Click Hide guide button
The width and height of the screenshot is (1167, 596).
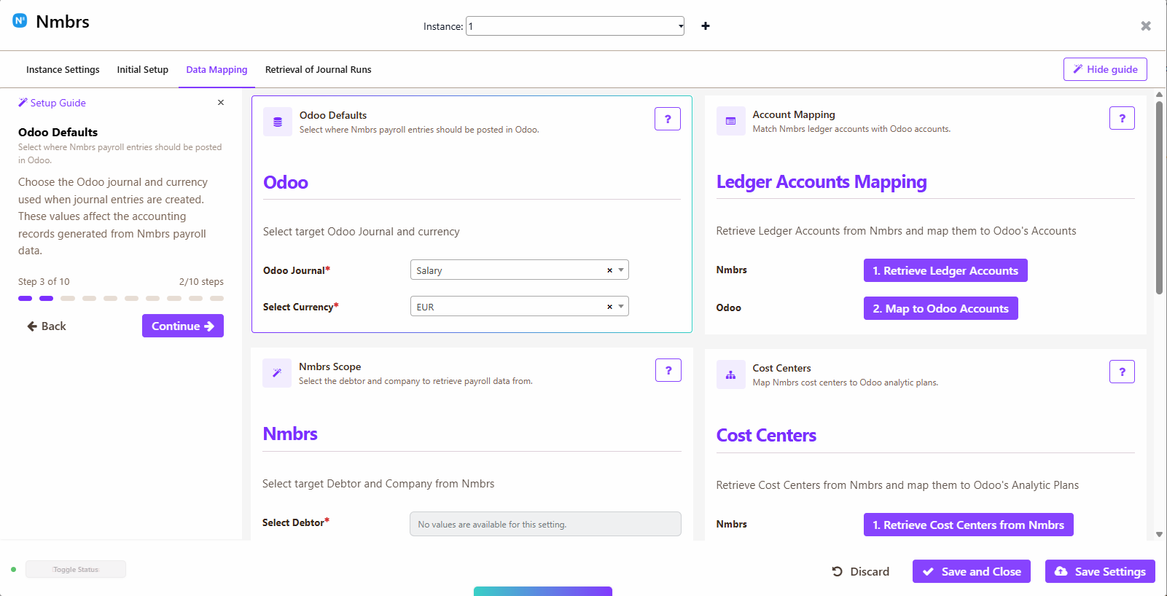[1105, 69]
